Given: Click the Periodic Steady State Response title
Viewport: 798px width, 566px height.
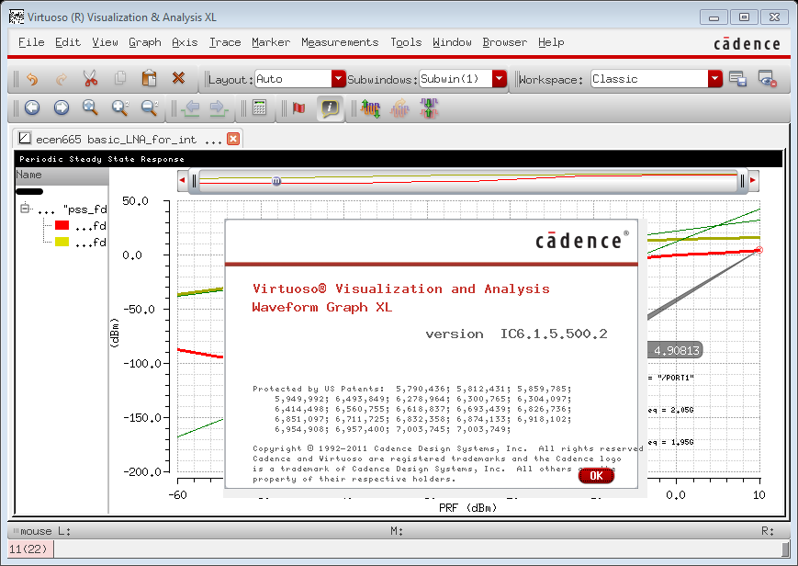Looking at the screenshot, I should 102,159.
